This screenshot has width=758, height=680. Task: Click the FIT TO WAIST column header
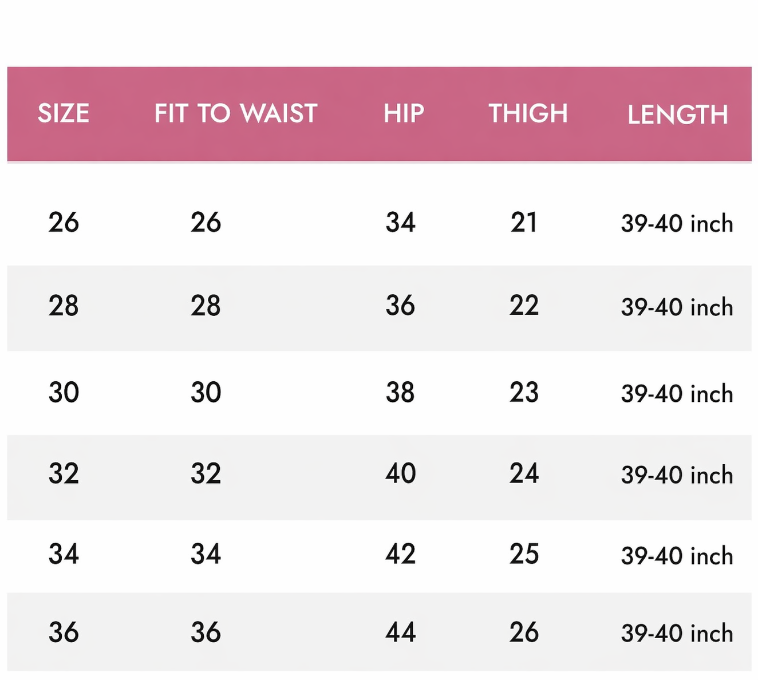pyautogui.click(x=236, y=113)
